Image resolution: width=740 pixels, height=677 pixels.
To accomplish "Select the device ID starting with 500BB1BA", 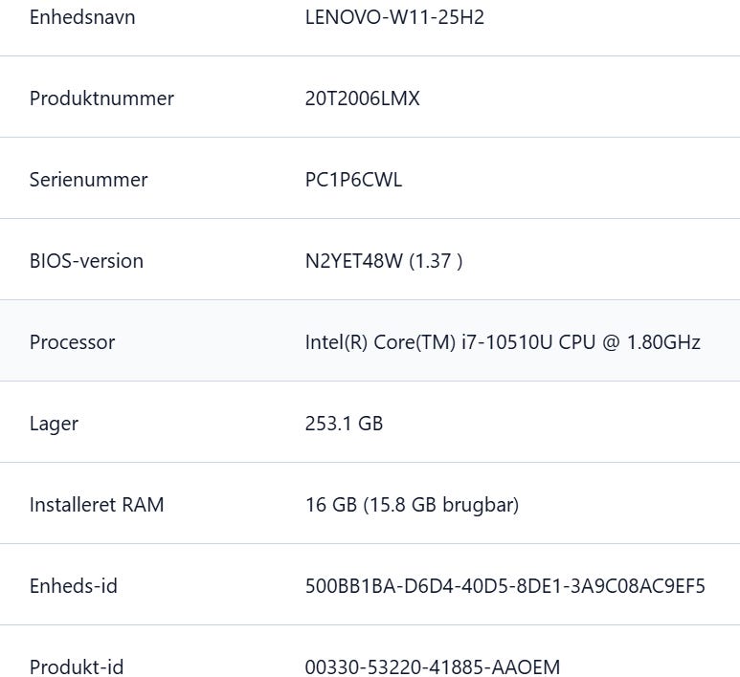I will pyautogui.click(x=505, y=586).
